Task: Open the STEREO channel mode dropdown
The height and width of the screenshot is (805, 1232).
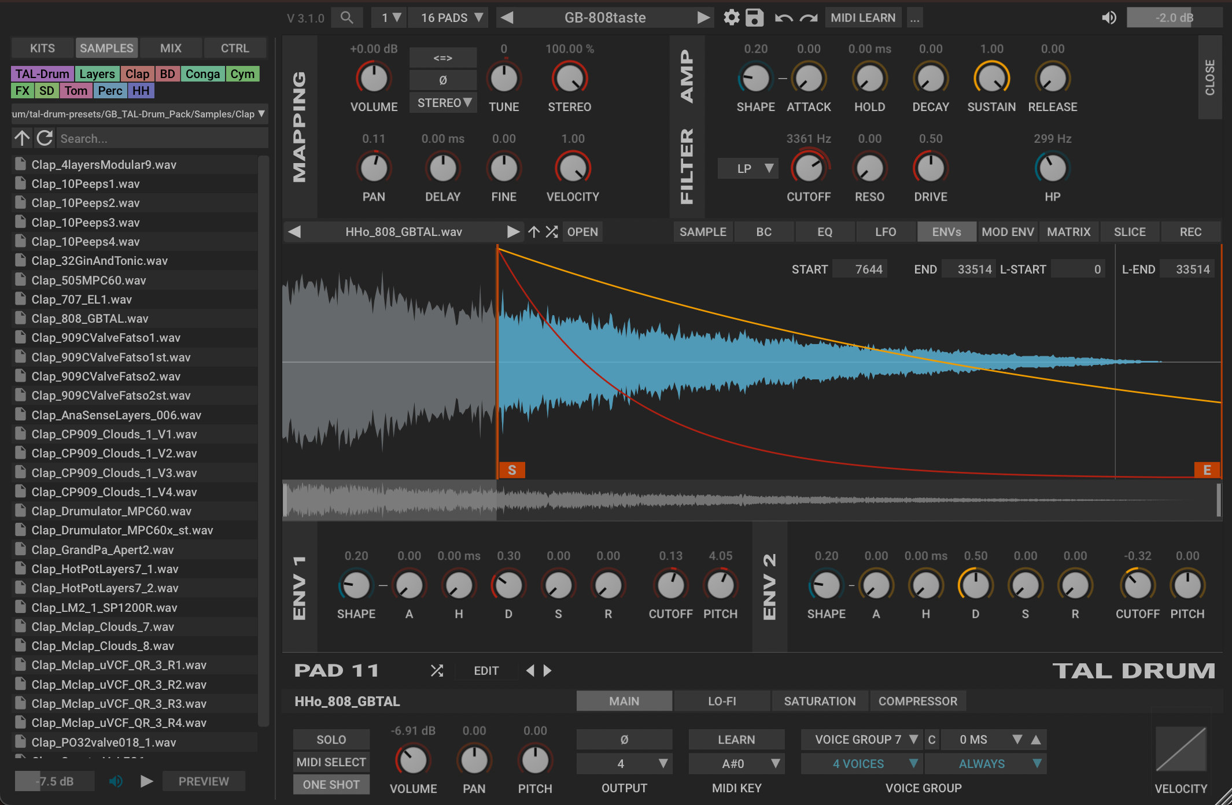Action: pyautogui.click(x=443, y=103)
